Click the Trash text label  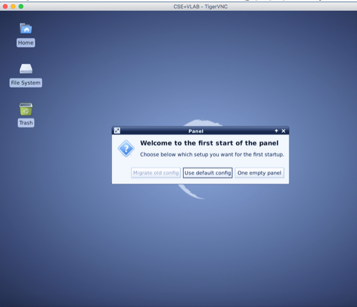(26, 123)
